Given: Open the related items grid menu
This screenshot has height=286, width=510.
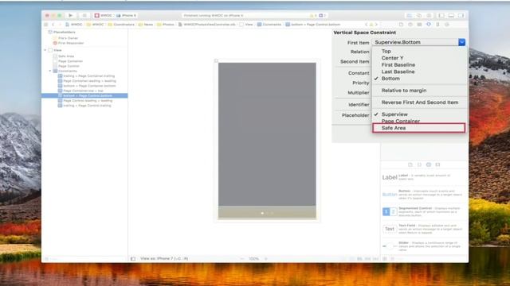Looking at the screenshot, I should (x=46, y=25).
